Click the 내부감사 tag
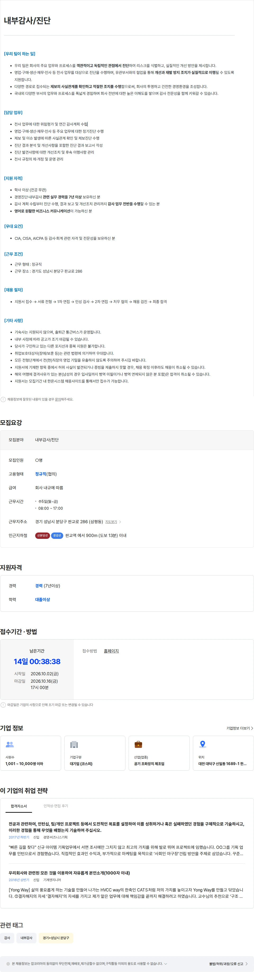Viewport: 254px width, 972px height. (x=26, y=938)
